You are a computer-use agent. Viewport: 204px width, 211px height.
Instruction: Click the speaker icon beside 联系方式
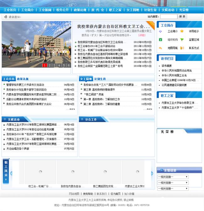coord(182,48)
